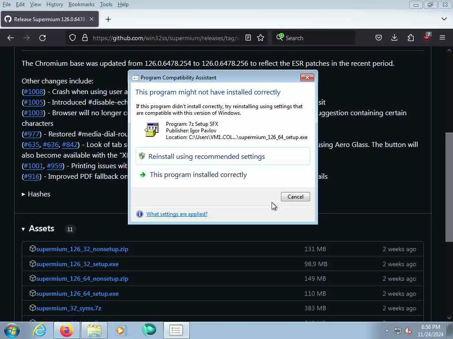Click the network tray icon
Image resolution: width=453 pixels, height=339 pixels.
(398, 331)
